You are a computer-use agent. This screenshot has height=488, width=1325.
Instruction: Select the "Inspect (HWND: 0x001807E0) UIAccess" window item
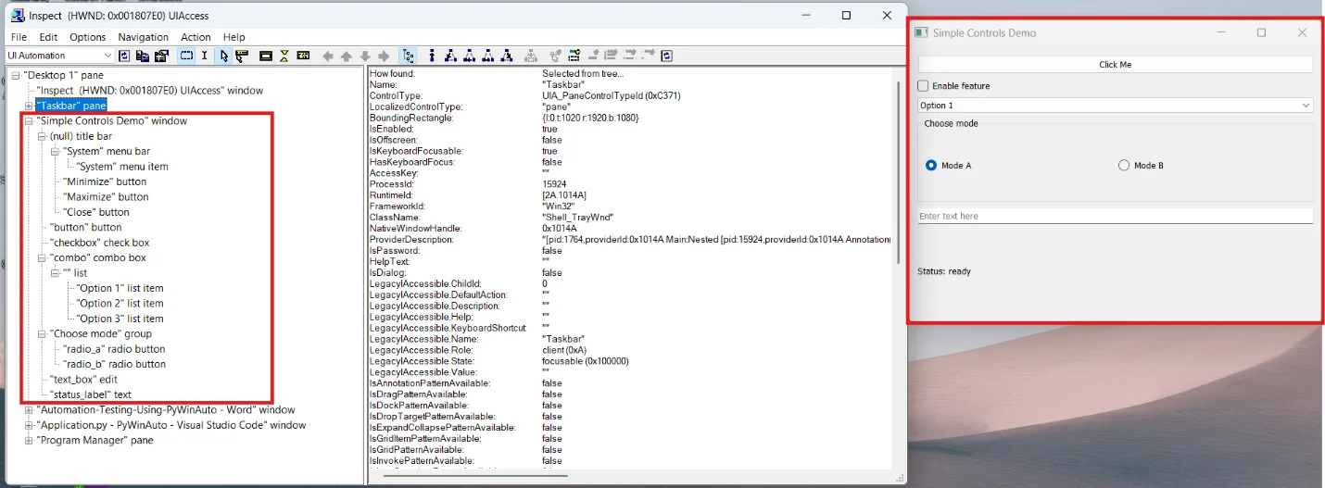149,91
